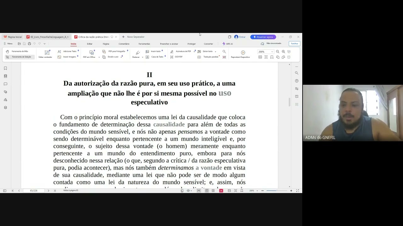Image resolution: width=403 pixels, height=226 pixels.
Task: Open the Proteger ribbon tab
Action: 191,44
